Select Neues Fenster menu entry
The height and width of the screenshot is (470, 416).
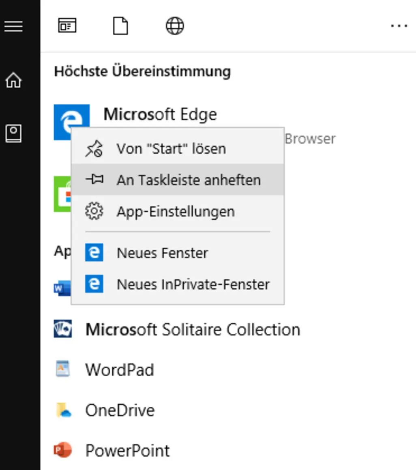coord(178,253)
